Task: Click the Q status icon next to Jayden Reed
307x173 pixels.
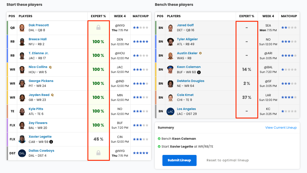Action: [x=52, y=95]
